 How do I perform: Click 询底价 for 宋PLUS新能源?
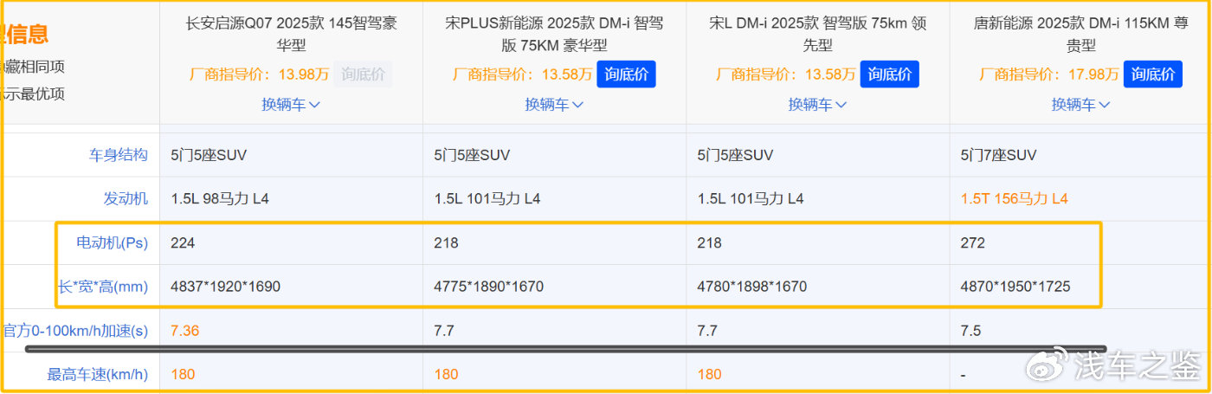pos(627,74)
